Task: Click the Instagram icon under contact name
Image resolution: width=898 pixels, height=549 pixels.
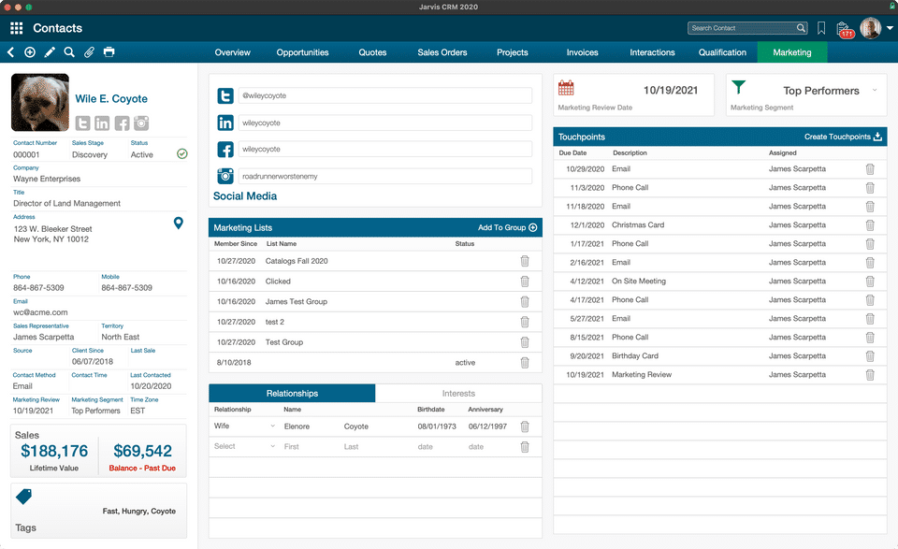Action: [x=141, y=123]
